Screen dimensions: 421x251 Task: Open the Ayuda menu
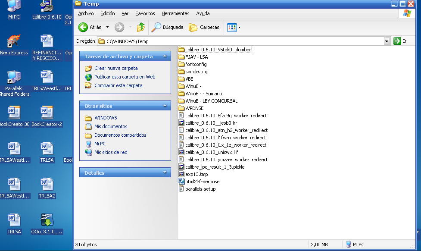(x=203, y=13)
